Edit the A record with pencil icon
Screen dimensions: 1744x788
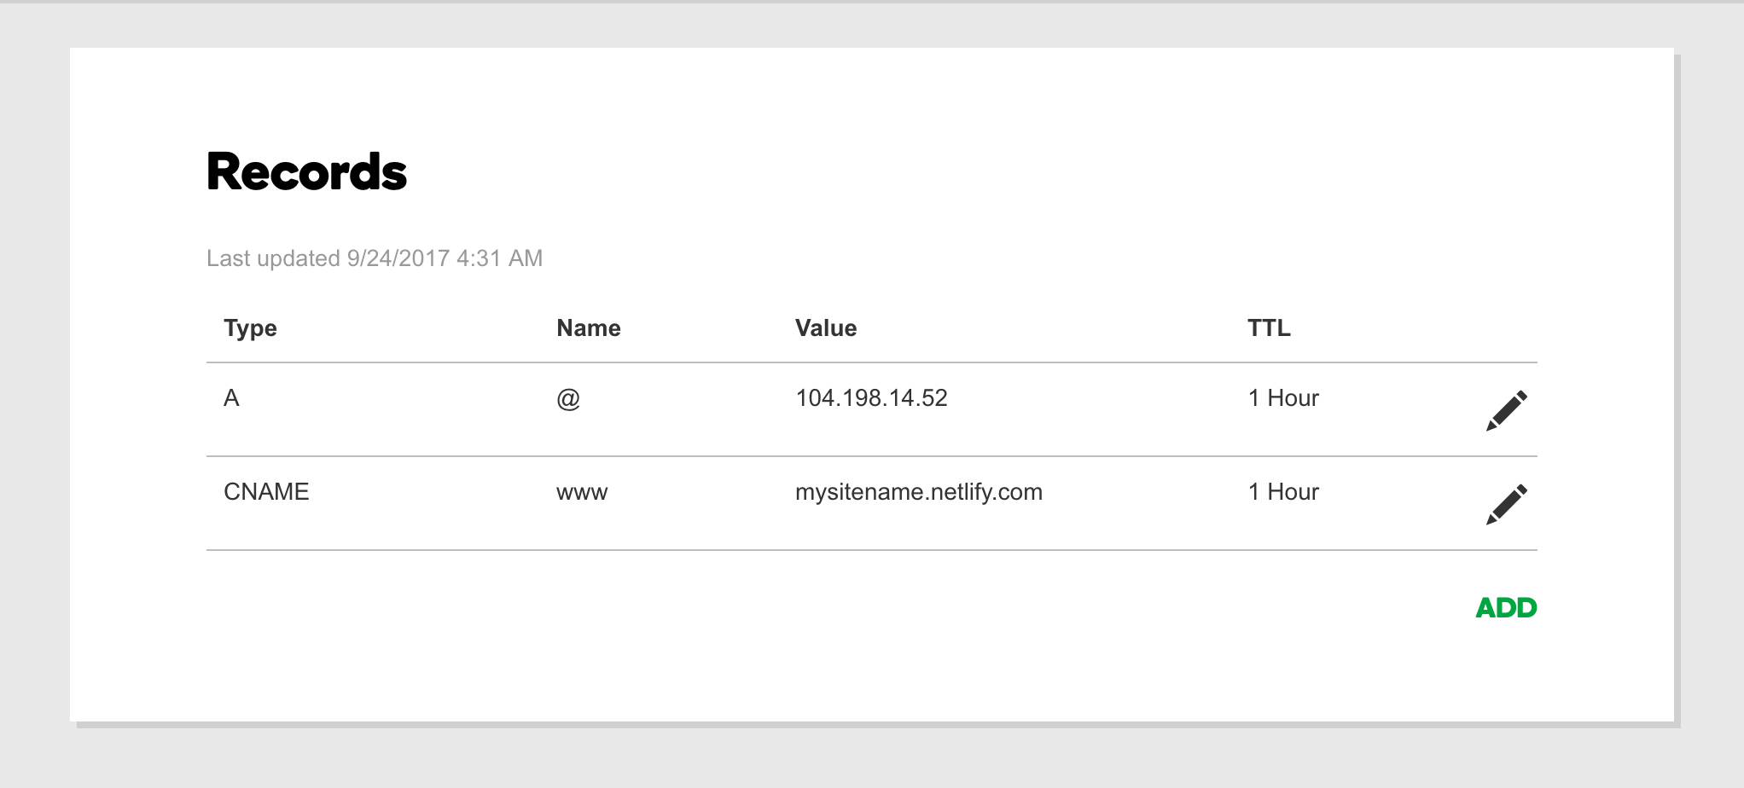coord(1506,411)
